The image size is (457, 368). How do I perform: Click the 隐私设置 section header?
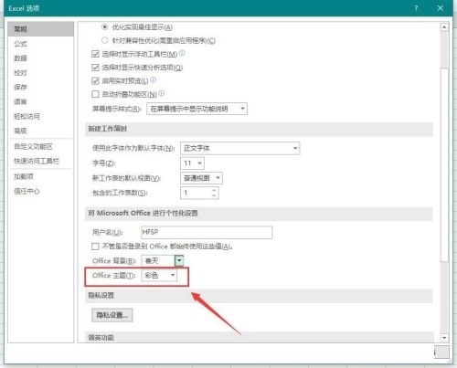pos(259,296)
